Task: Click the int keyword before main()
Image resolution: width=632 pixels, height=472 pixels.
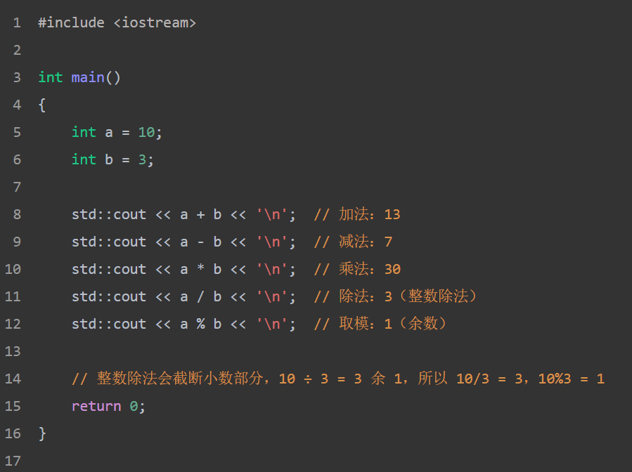Action: [51, 77]
